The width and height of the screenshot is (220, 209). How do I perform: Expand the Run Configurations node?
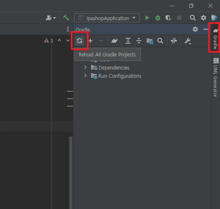[x=85, y=76]
